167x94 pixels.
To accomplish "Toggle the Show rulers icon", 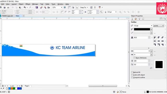I will tap(69, 7).
